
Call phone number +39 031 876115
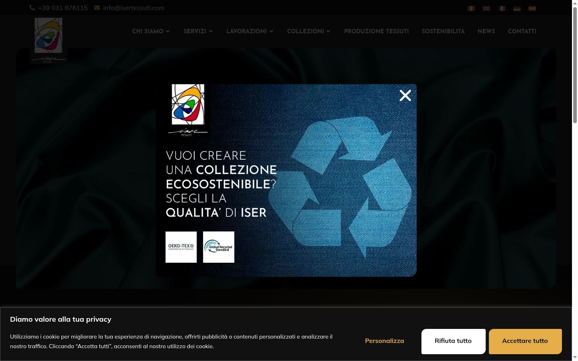click(x=63, y=8)
